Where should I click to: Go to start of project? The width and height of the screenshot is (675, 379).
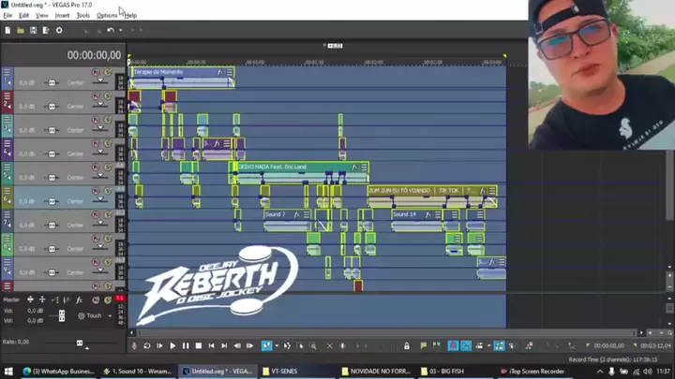[x=211, y=345]
